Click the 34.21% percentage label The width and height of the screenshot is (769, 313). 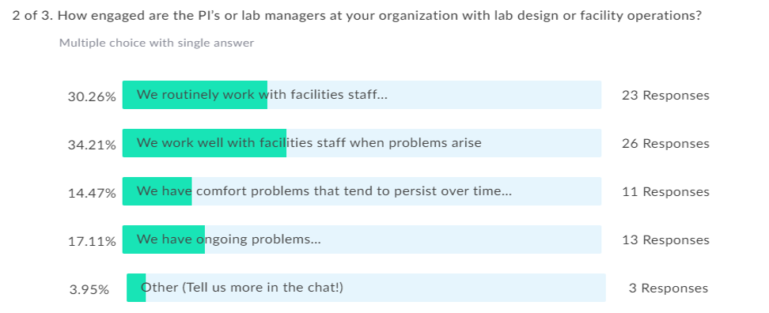(x=92, y=145)
